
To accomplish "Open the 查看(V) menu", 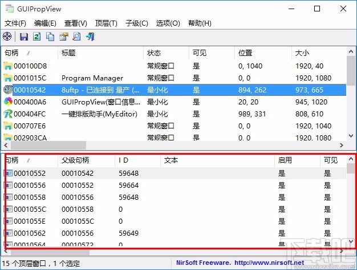I will coord(76,23).
